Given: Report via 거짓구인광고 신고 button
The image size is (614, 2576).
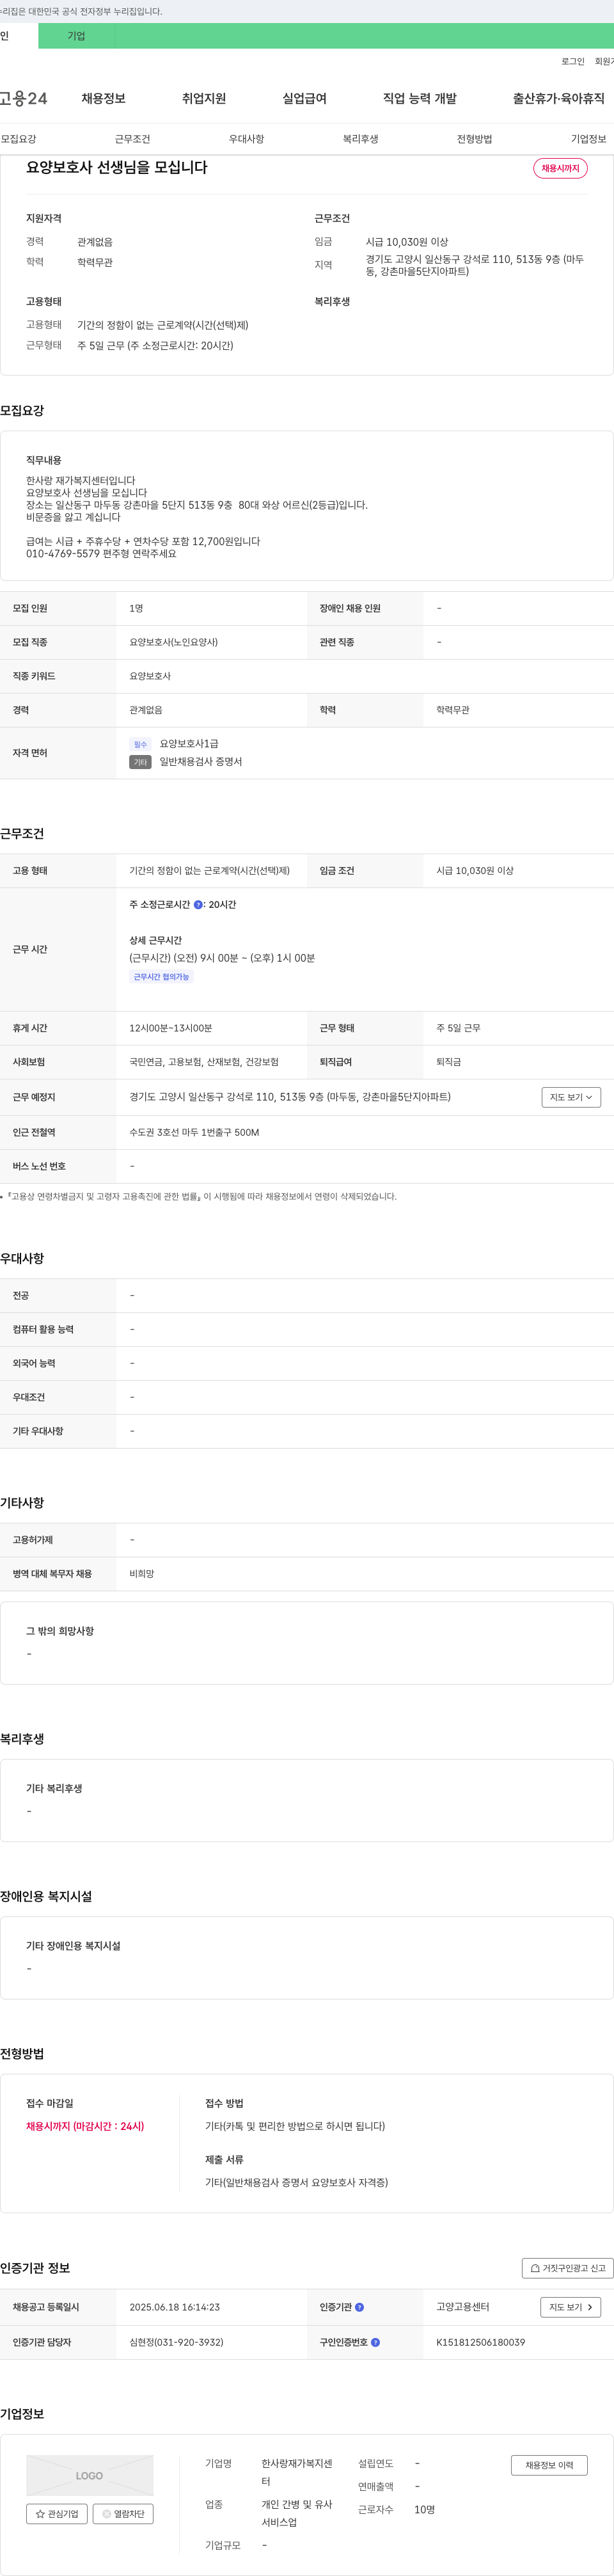Looking at the screenshot, I should [x=567, y=2268].
